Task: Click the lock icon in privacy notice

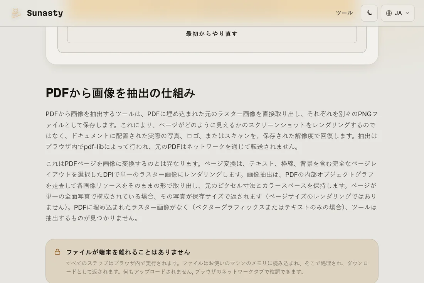Action: pos(57,252)
